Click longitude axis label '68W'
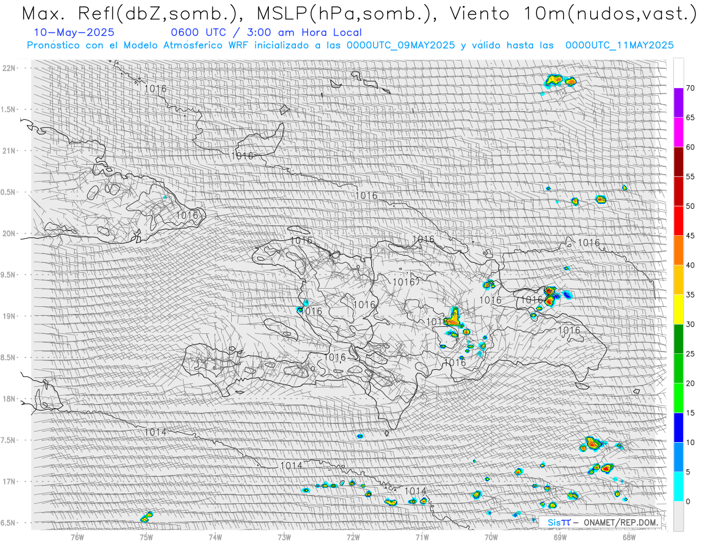Image resolution: width=706 pixels, height=545 pixels. tap(628, 537)
